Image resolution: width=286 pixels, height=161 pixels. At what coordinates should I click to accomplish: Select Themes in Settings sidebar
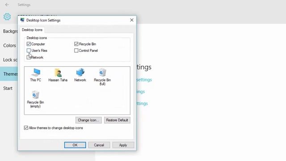pos(9,74)
